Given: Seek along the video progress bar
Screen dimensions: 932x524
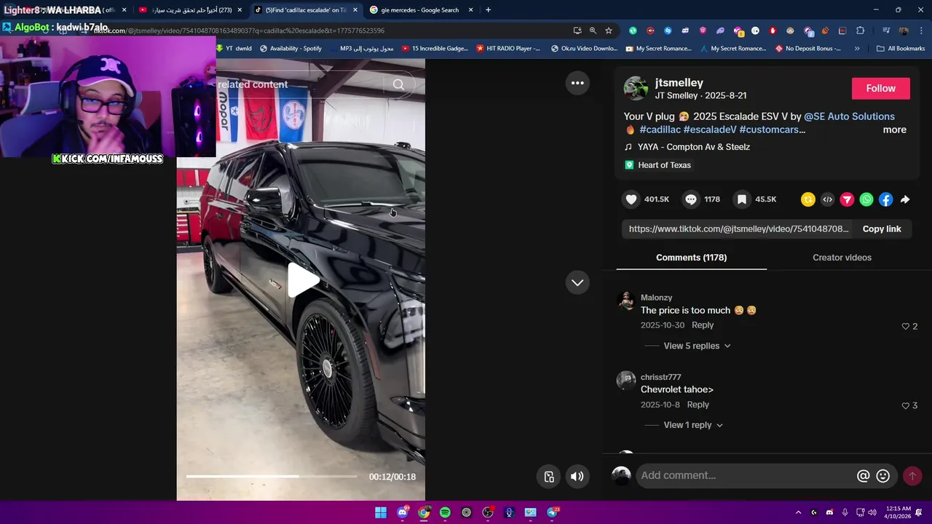Looking at the screenshot, I should point(272,477).
